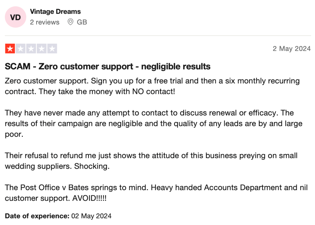Click the second grey rating star
This screenshot has width=315, height=225.
pyautogui.click(x=21, y=49)
